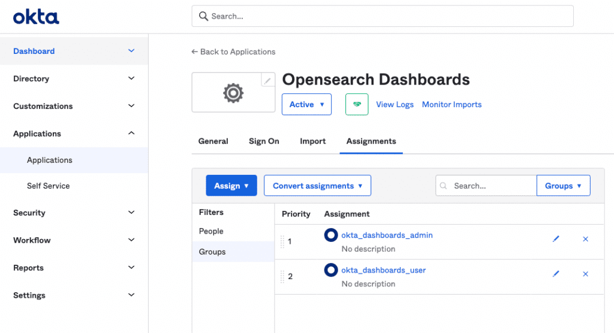
Task: Focus the assignments search field
Action: (486, 186)
